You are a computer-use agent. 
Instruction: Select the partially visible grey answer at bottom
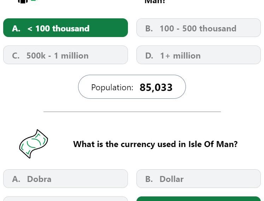65,199
